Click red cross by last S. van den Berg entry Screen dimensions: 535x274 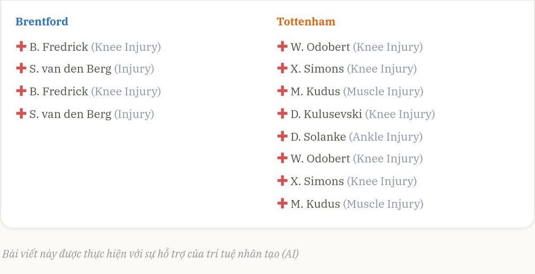(21, 113)
